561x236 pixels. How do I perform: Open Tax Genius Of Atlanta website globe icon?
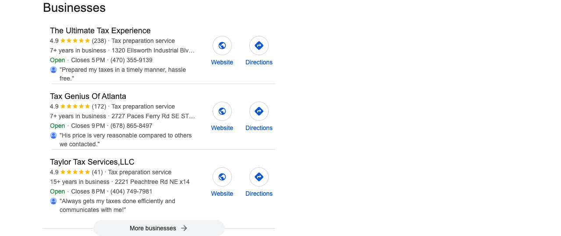[x=222, y=111]
